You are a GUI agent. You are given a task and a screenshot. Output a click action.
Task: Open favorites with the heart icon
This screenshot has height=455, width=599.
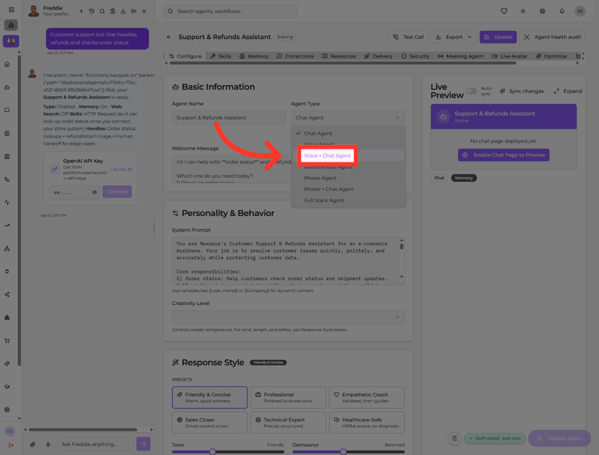504,11
